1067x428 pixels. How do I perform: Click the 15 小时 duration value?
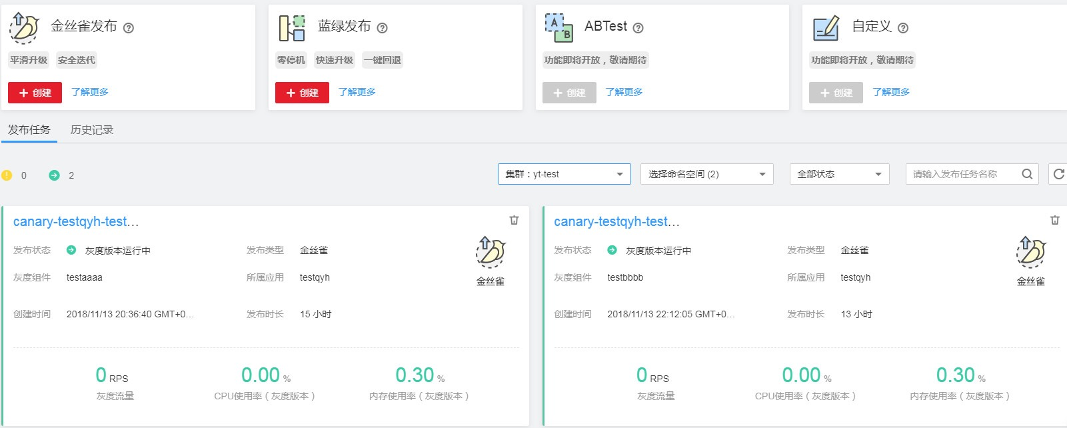click(315, 314)
